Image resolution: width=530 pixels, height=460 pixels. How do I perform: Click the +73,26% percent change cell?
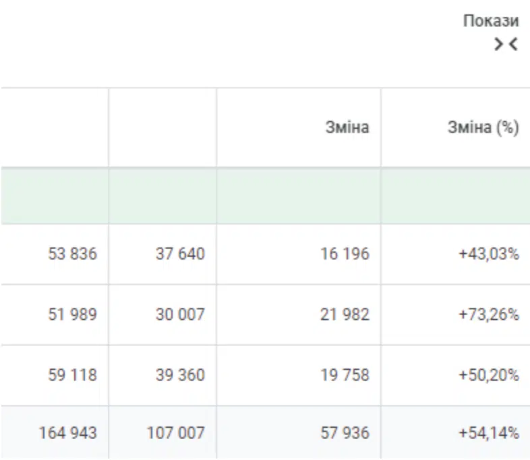tap(489, 314)
